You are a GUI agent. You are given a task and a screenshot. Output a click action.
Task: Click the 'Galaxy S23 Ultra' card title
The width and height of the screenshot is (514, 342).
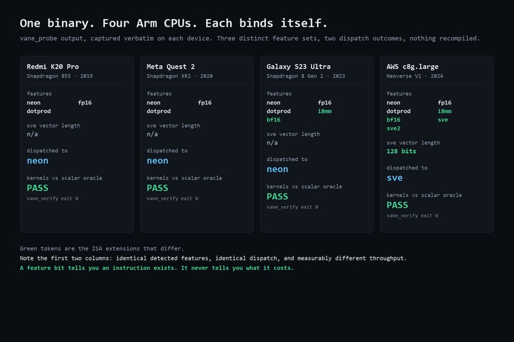298,66
